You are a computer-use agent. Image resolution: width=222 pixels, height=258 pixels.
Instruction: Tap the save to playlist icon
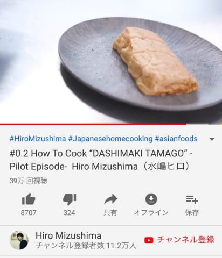click(x=192, y=199)
